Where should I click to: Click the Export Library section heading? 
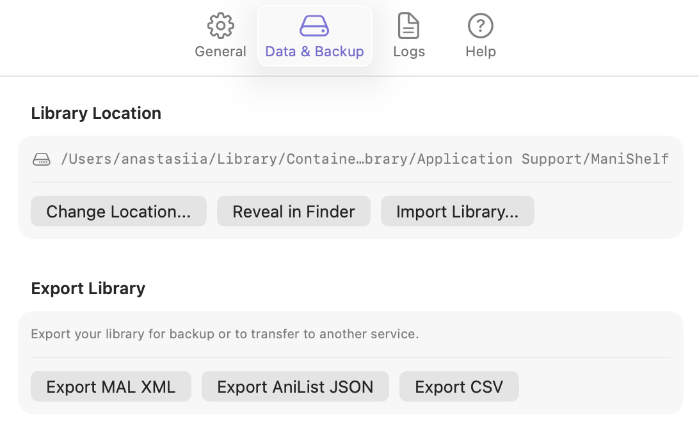pyautogui.click(x=88, y=288)
